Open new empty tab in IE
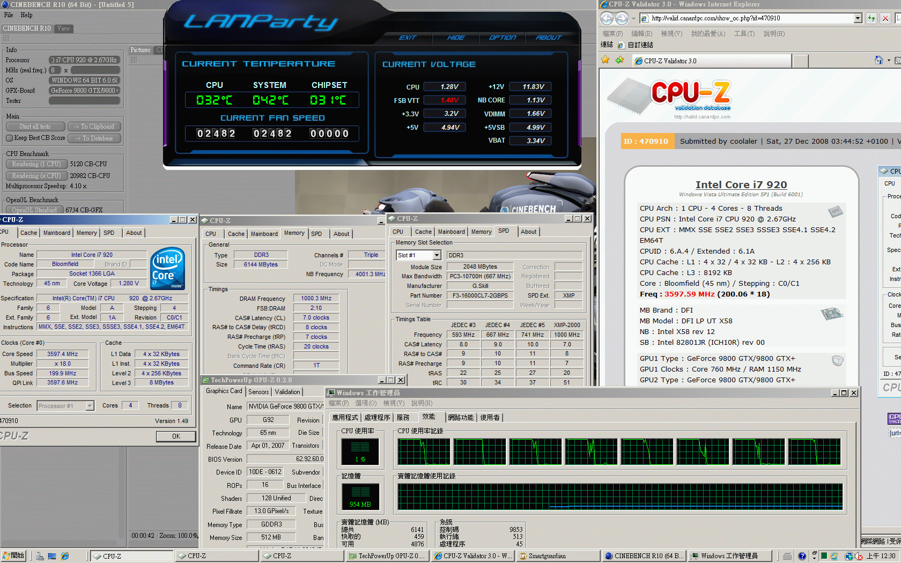 click(x=800, y=61)
